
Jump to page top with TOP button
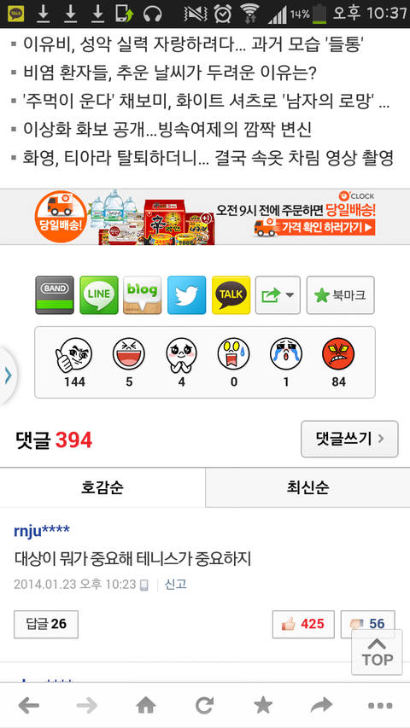tap(377, 652)
